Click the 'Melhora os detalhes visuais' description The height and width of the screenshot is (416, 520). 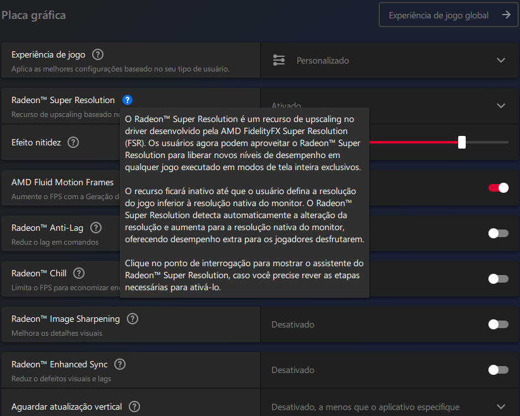(x=57, y=333)
